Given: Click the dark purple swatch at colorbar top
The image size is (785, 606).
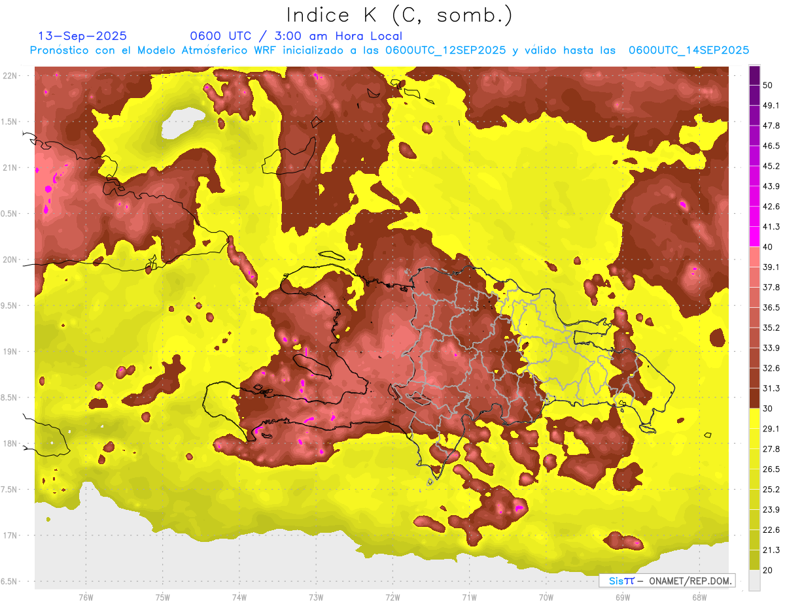Looking at the screenshot, I should (x=754, y=75).
